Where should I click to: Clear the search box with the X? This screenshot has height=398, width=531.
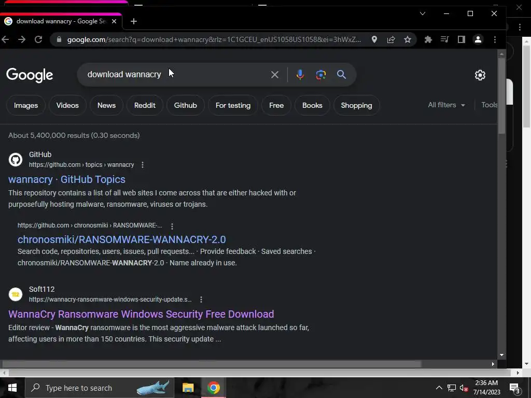click(275, 75)
